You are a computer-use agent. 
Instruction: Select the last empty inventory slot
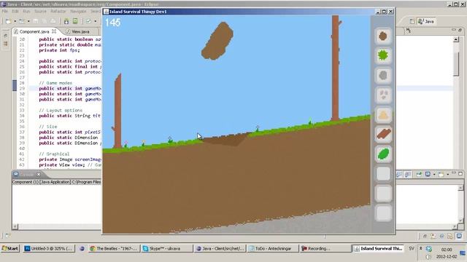(x=383, y=213)
